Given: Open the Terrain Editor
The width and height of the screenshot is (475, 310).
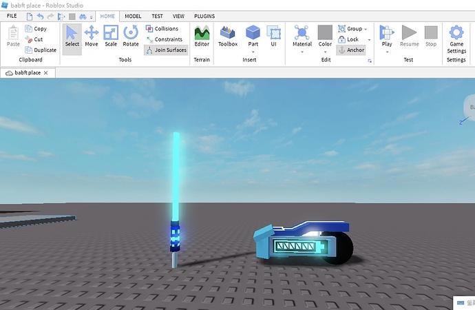Looking at the screenshot, I should (202, 37).
